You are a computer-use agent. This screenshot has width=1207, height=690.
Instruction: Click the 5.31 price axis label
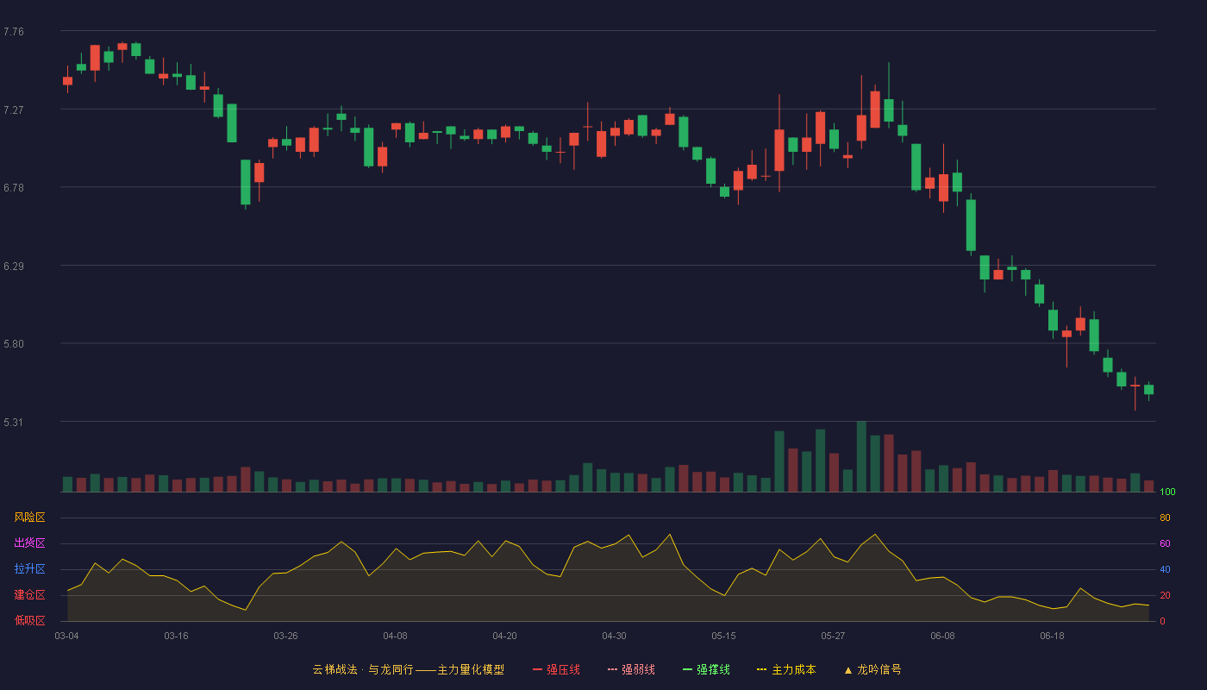point(14,423)
